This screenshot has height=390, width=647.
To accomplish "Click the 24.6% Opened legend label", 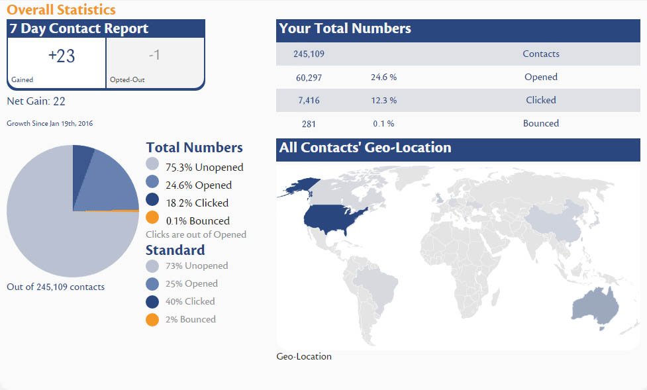I will coord(199,185).
